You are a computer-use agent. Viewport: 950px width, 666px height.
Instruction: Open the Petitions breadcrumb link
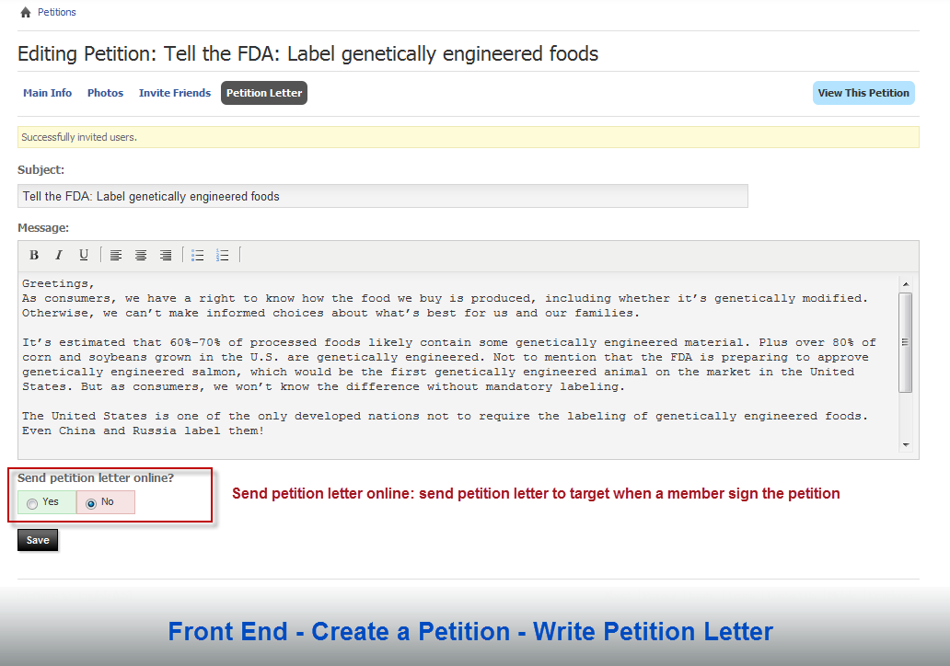tap(57, 12)
